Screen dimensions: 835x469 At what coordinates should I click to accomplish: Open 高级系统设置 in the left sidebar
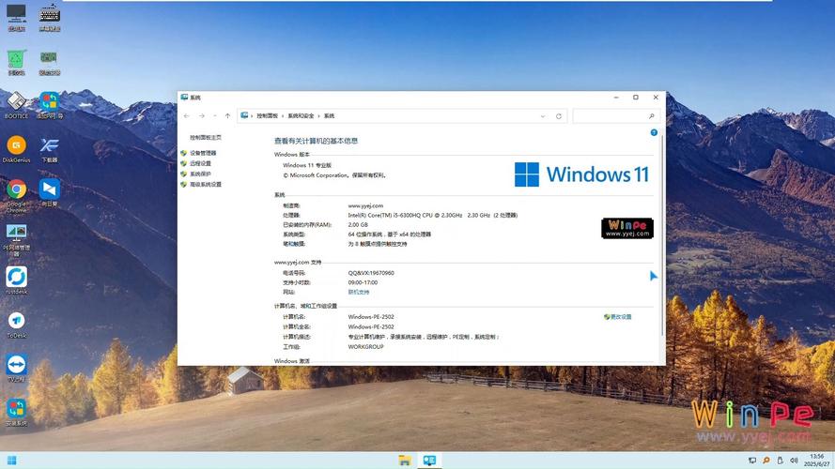click(x=206, y=185)
